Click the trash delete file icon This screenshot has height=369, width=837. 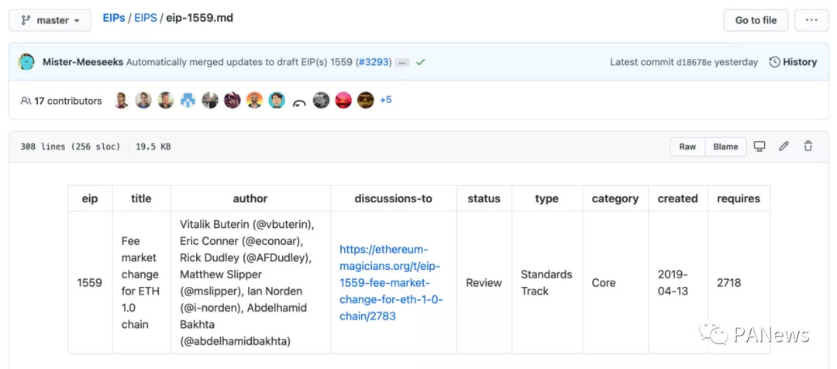[x=808, y=147]
